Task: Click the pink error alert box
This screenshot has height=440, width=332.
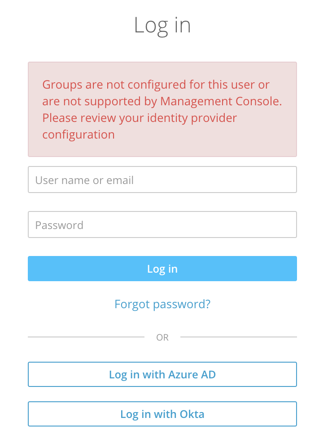Action: click(162, 109)
